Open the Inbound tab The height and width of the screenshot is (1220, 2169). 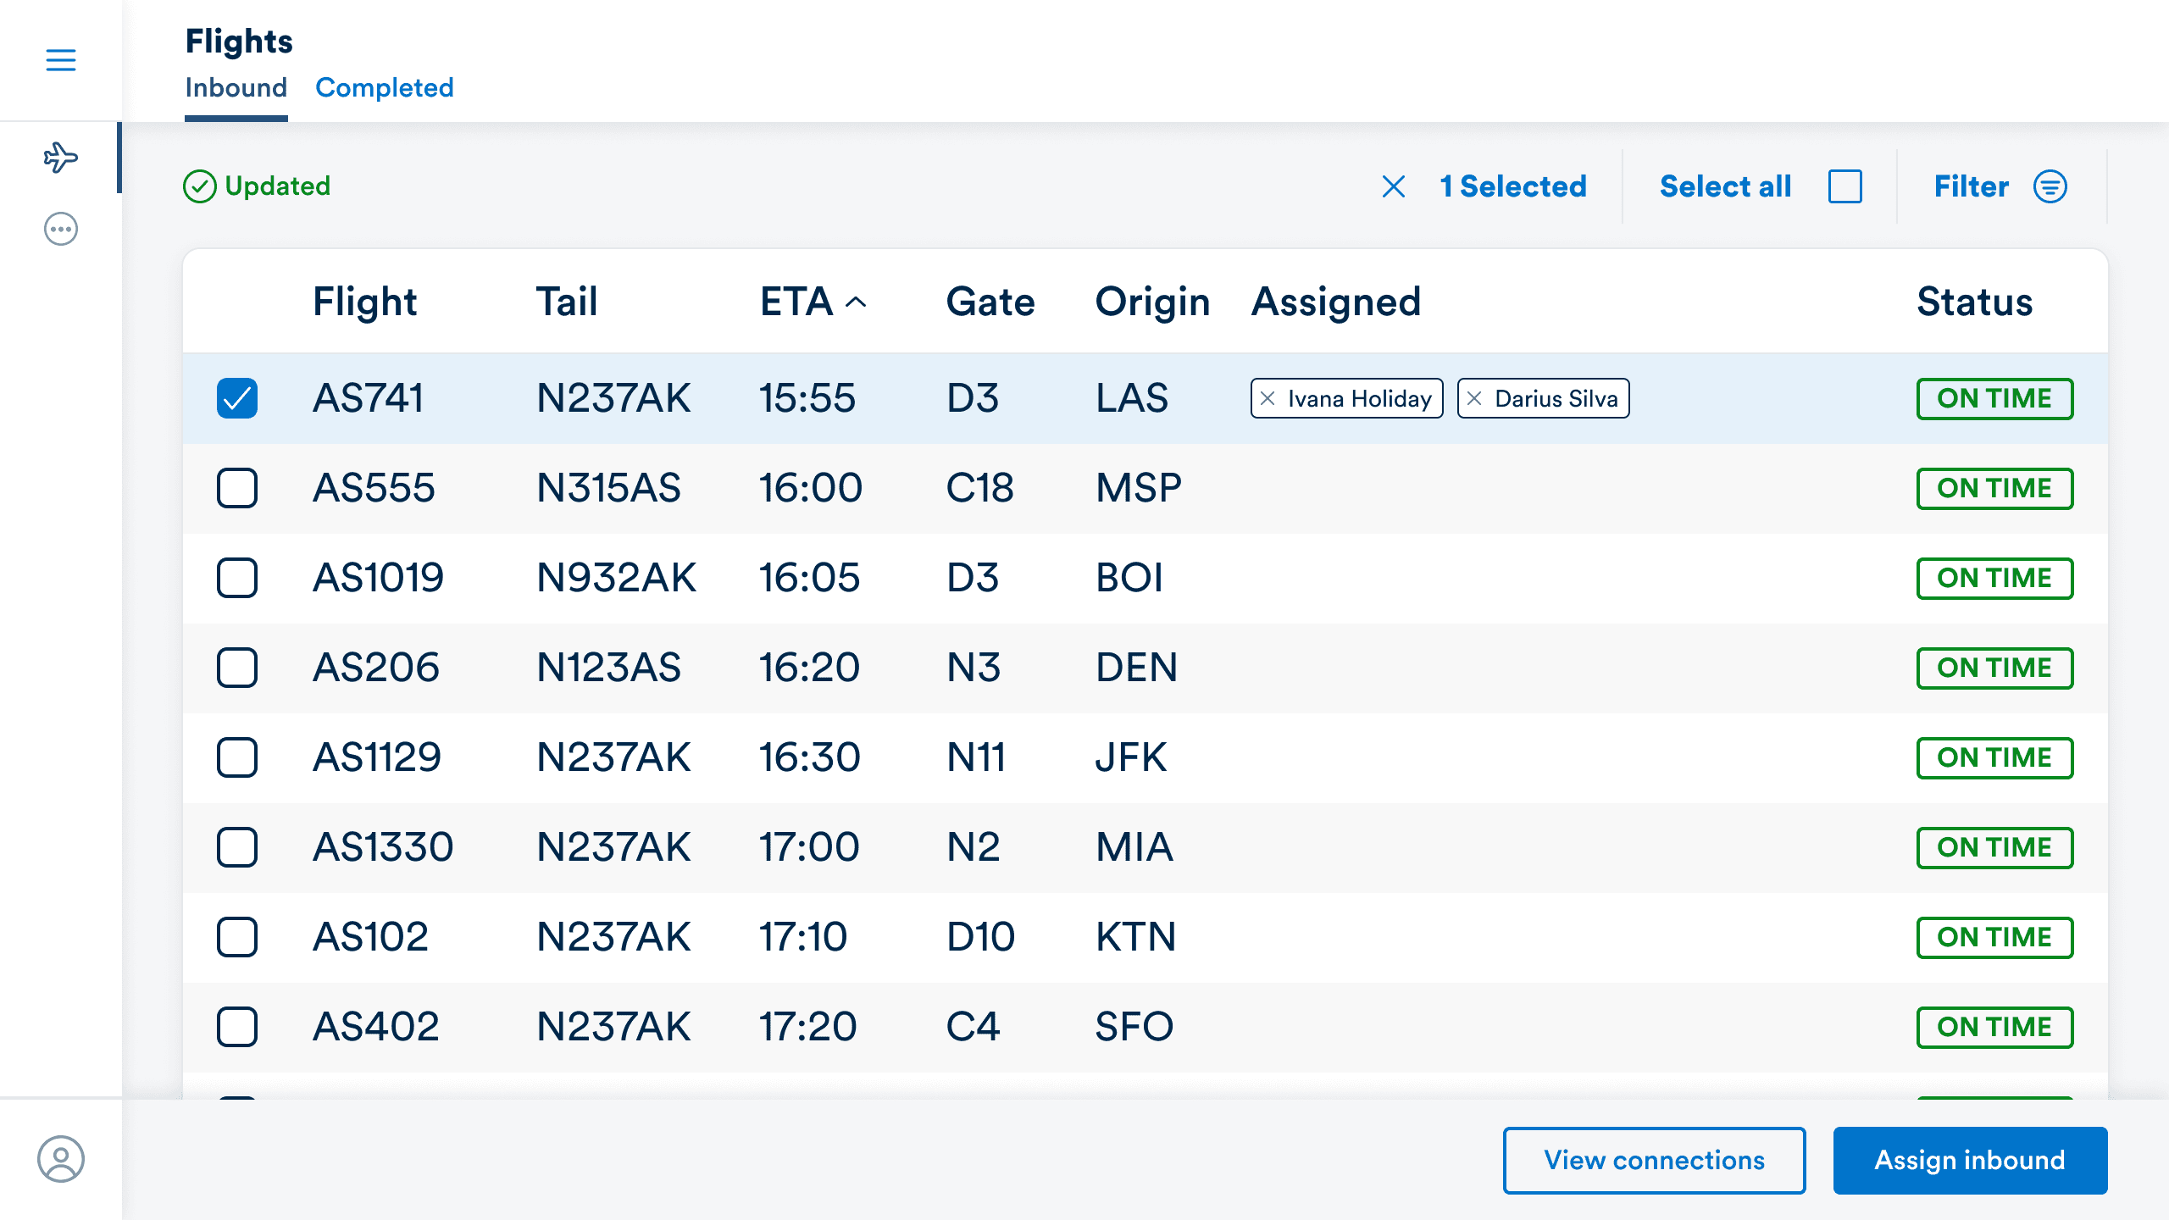coord(236,87)
